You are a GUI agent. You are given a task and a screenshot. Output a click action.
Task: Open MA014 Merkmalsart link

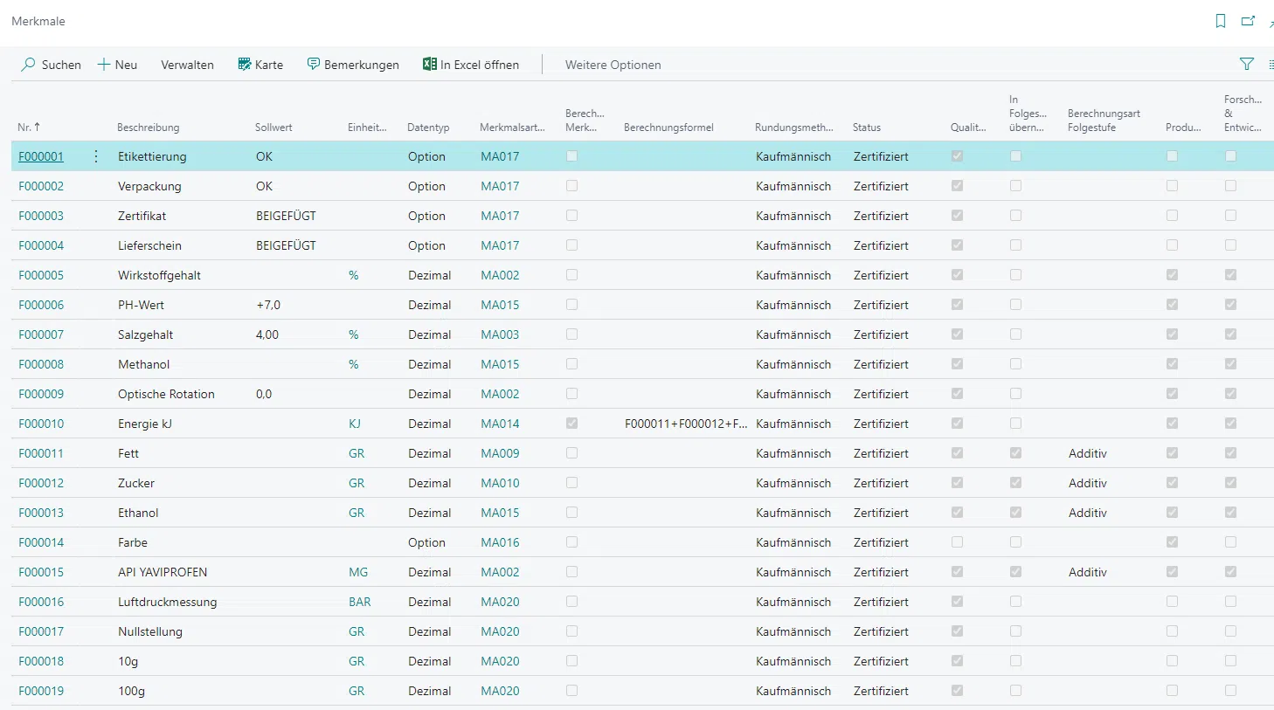(500, 424)
